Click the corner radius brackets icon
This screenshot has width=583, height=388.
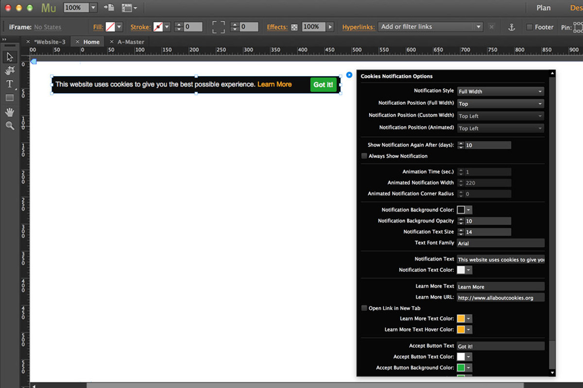pyautogui.click(x=219, y=27)
